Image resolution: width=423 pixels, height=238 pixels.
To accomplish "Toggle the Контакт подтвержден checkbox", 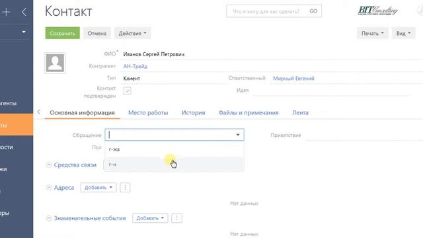I will [x=128, y=91].
